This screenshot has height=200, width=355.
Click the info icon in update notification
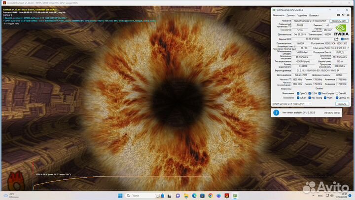[275, 113]
